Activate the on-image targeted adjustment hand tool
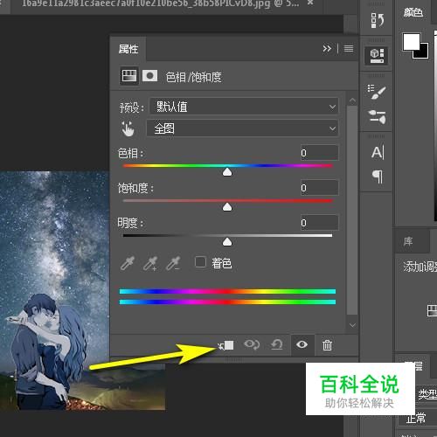The width and height of the screenshot is (437, 437). pos(128,128)
